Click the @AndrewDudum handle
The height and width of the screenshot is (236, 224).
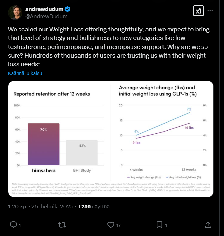[47, 16]
